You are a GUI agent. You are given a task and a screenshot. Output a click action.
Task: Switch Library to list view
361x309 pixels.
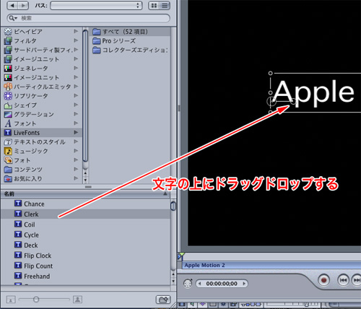(x=165, y=5)
